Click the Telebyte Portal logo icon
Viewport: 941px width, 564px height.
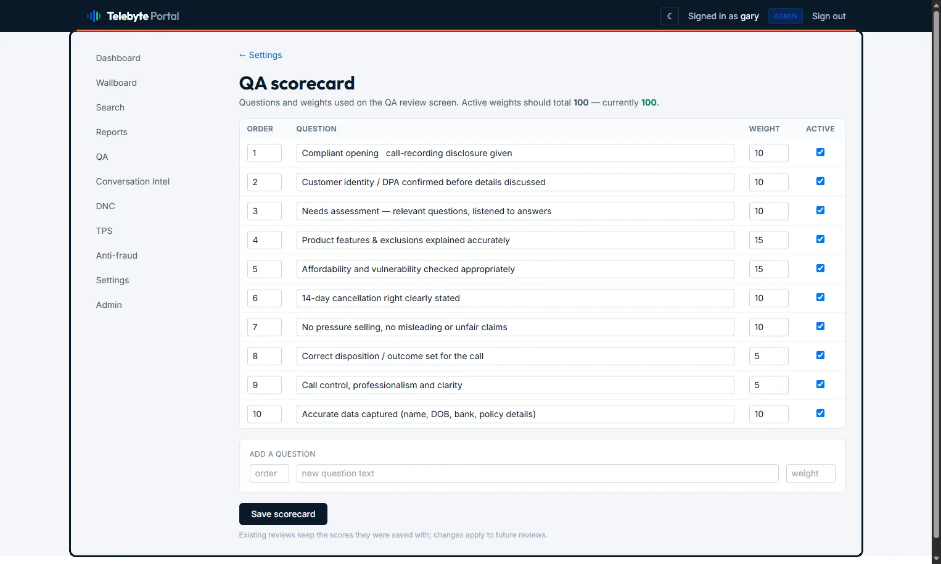pyautogui.click(x=94, y=16)
